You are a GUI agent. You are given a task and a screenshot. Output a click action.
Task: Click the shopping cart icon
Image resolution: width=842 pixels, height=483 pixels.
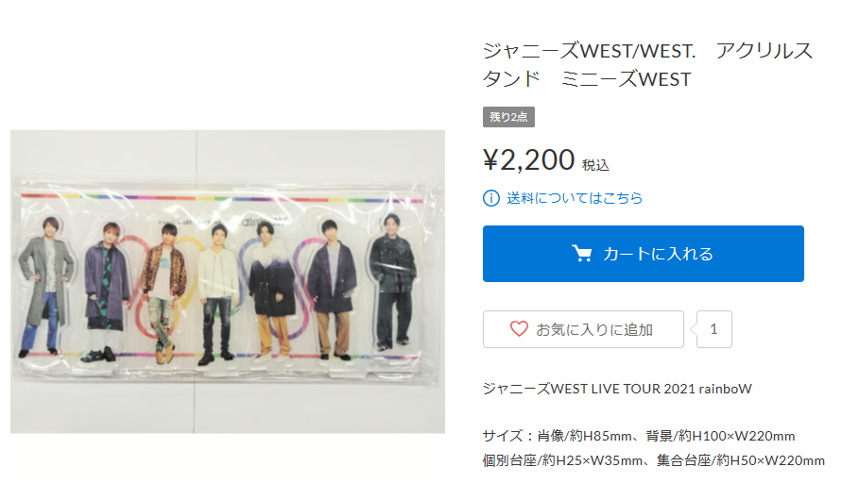tap(581, 253)
